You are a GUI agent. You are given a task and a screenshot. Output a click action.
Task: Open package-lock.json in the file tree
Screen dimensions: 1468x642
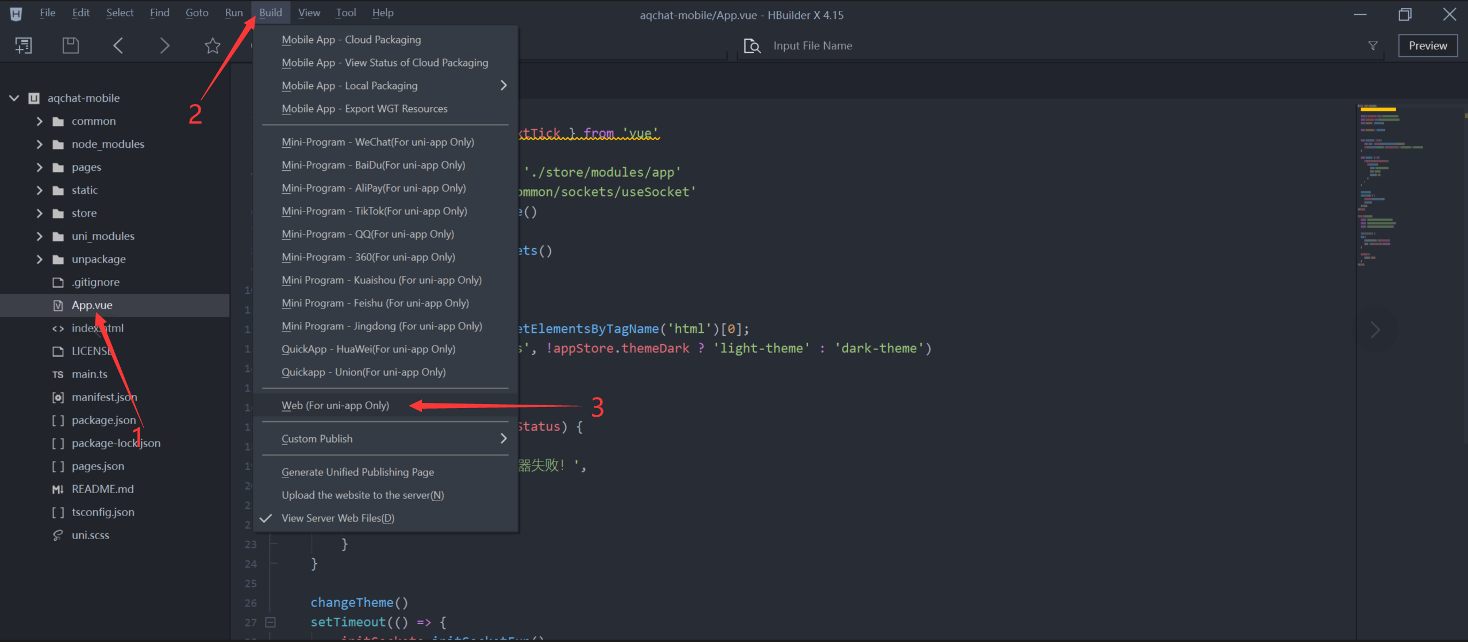(115, 443)
